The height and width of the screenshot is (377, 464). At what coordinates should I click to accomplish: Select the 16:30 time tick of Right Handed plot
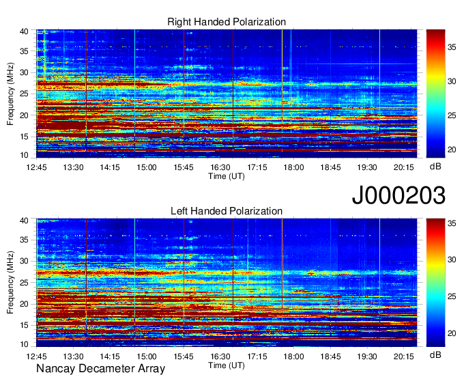220,167
